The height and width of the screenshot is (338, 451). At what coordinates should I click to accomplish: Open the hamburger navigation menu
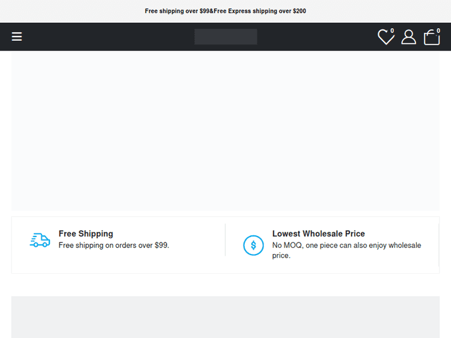(x=17, y=37)
